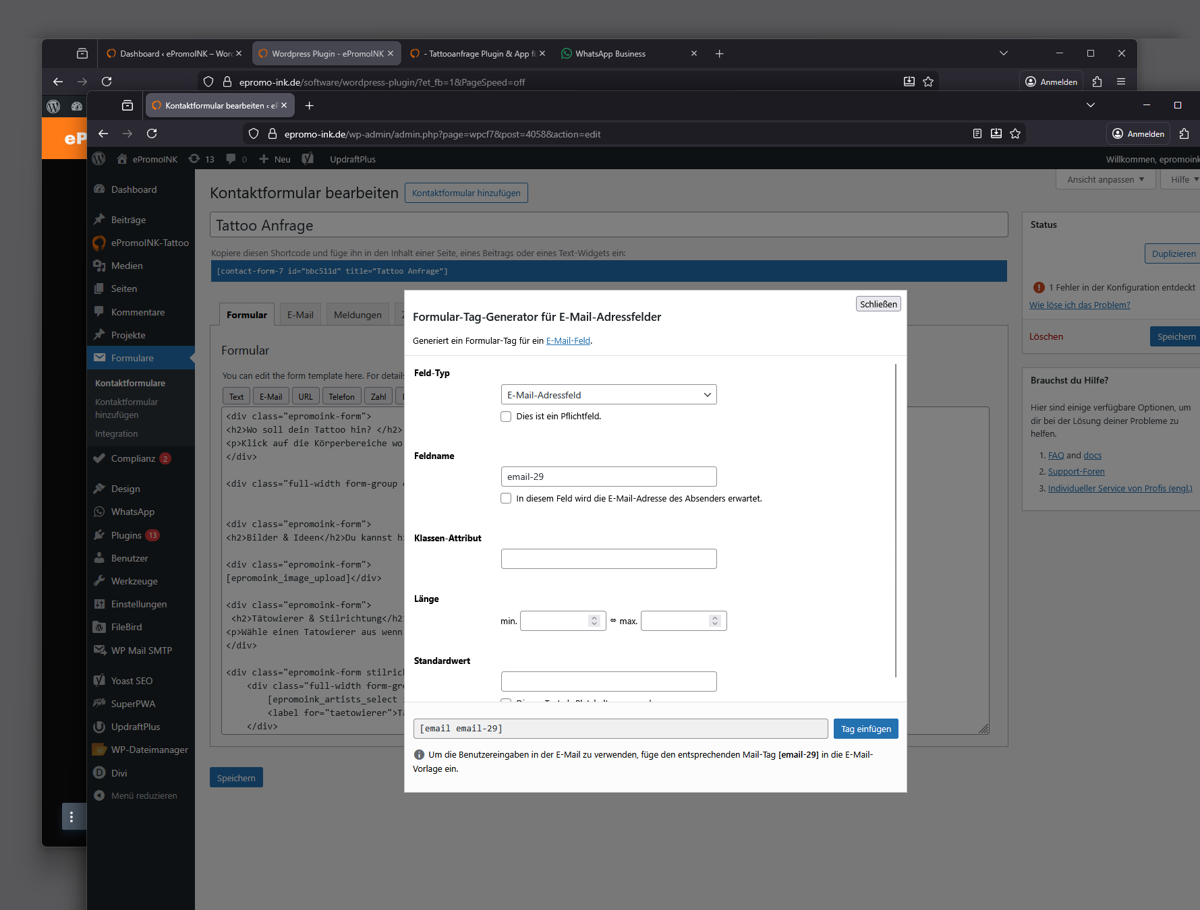This screenshot has height=910, width=1200.
Task: Check the sender e-mail address expected option
Action: click(x=506, y=498)
